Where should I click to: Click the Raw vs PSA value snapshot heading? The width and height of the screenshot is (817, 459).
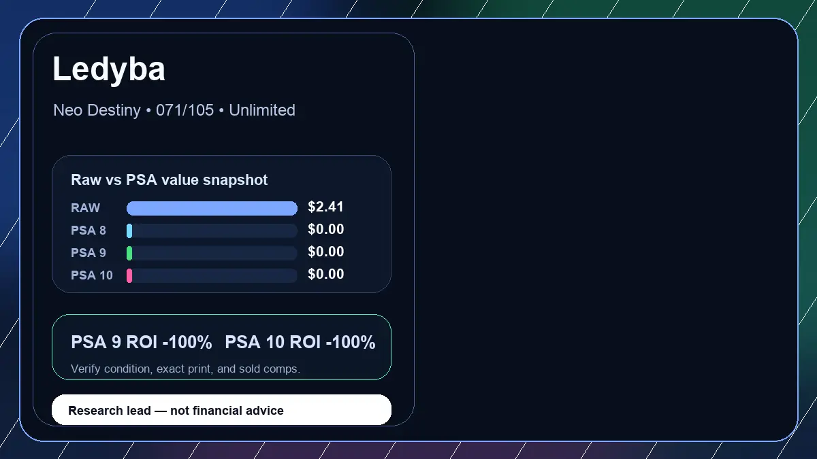coord(170,180)
